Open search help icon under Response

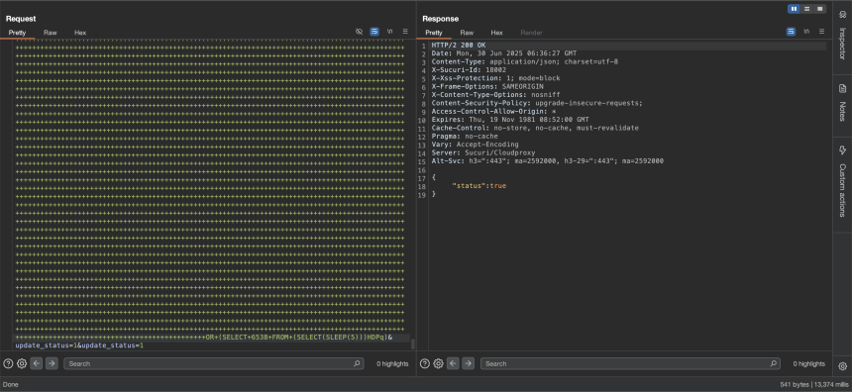tap(425, 363)
